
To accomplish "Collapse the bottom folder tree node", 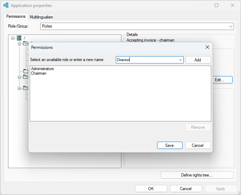I will click(x=19, y=89).
